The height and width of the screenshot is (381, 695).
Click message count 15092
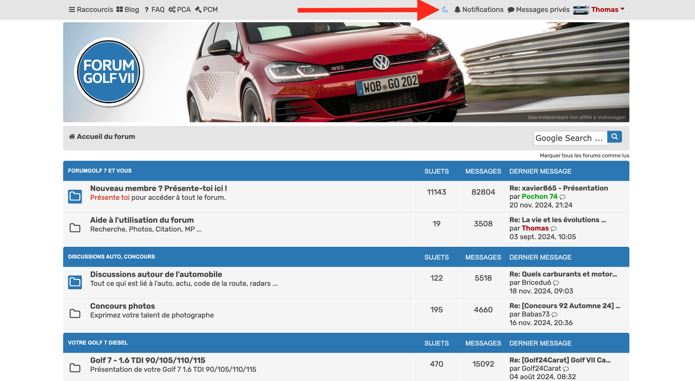click(x=483, y=364)
